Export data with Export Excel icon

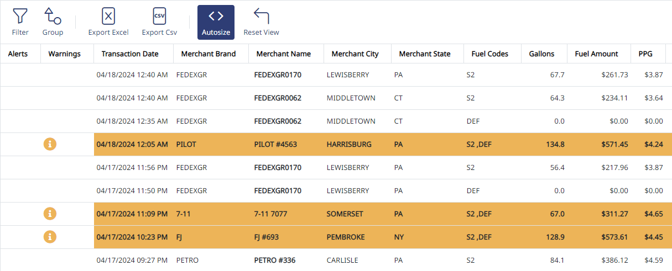click(x=108, y=16)
